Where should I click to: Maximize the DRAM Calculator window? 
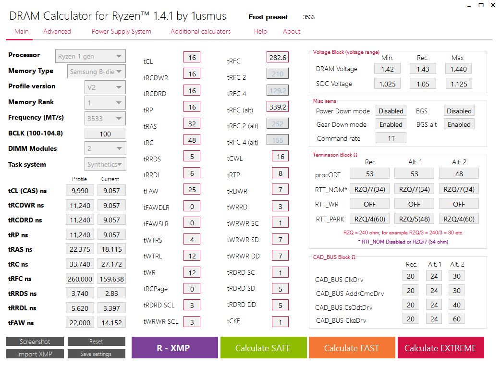coord(481,5)
